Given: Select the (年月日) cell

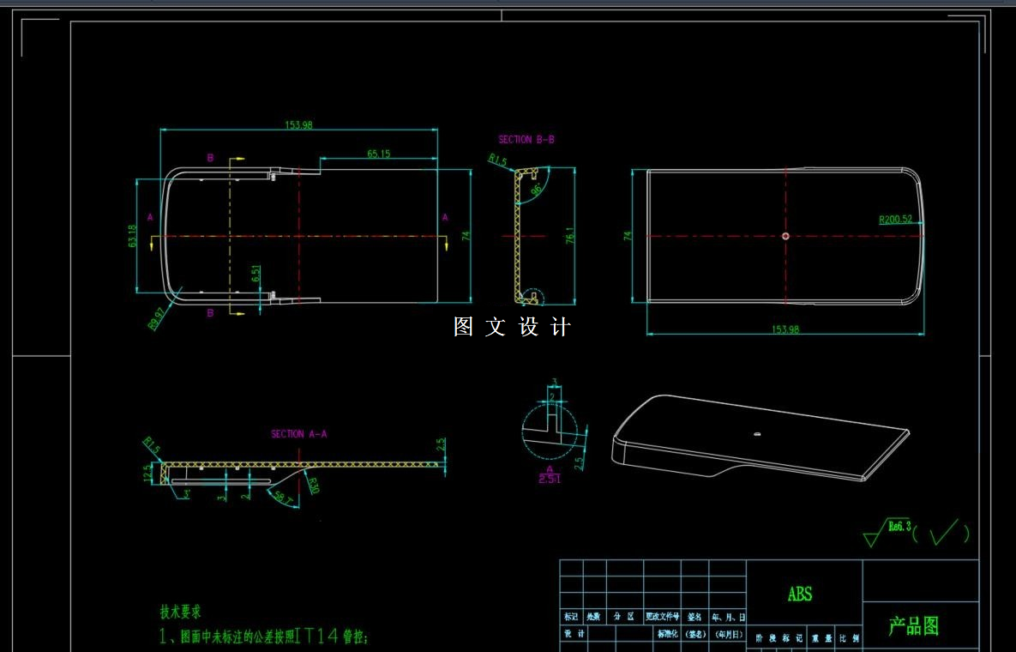Looking at the screenshot, I should (728, 634).
